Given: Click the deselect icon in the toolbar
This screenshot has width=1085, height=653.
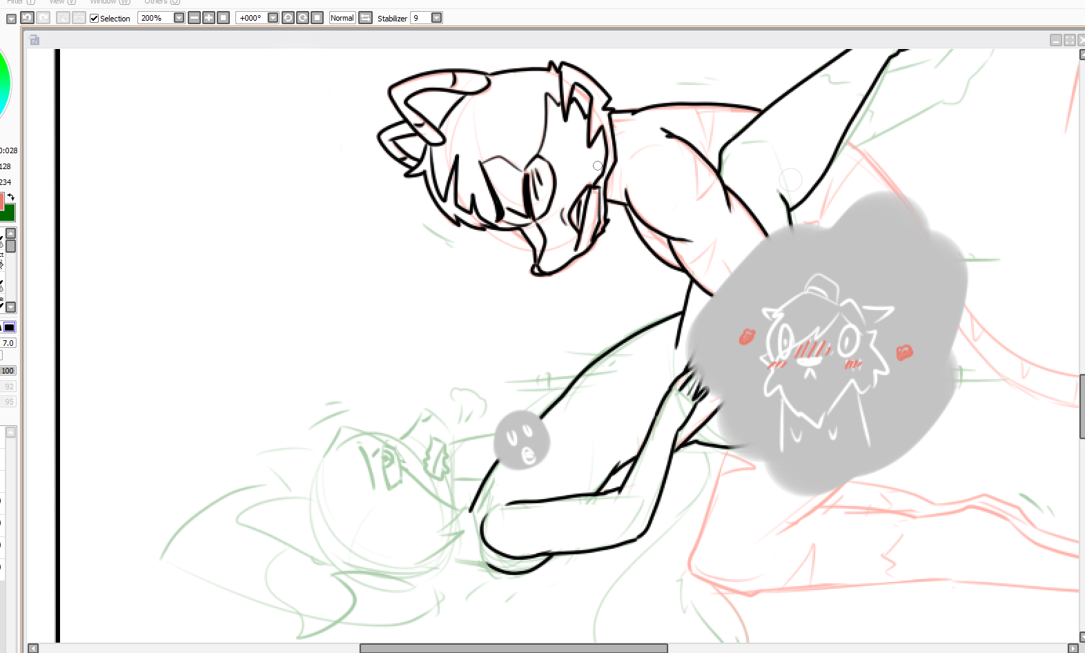Looking at the screenshot, I should point(63,18).
